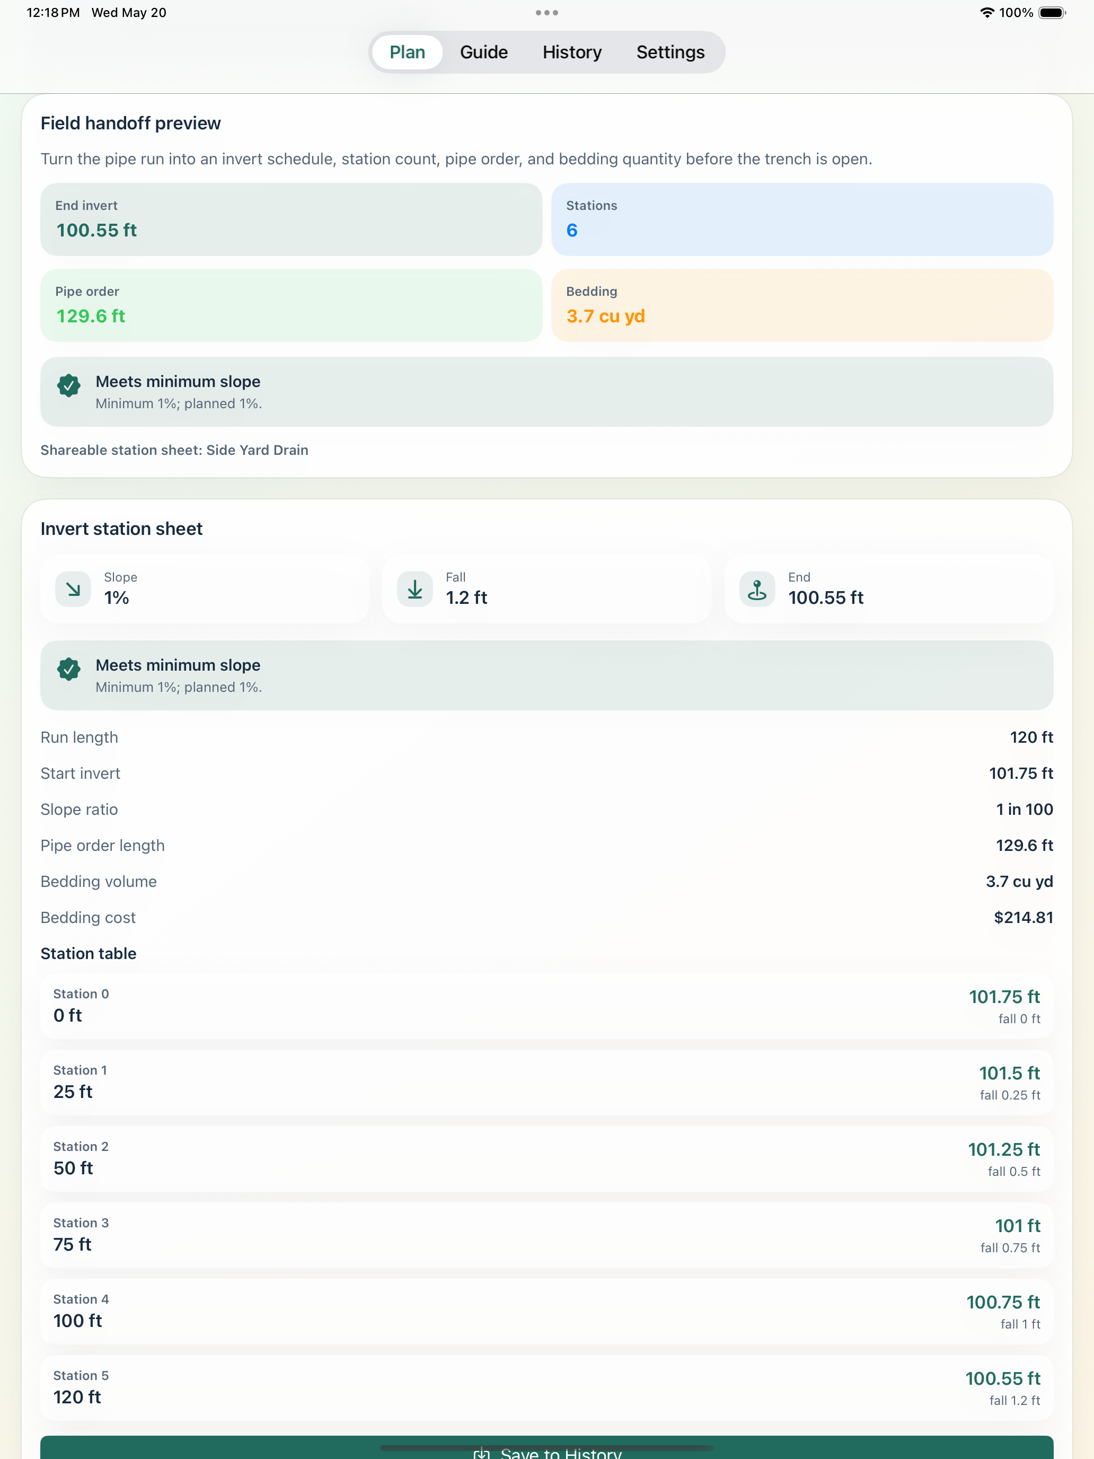Click checkmark seal in Field handoff preview
This screenshot has width=1094, height=1459.
tap(68, 385)
